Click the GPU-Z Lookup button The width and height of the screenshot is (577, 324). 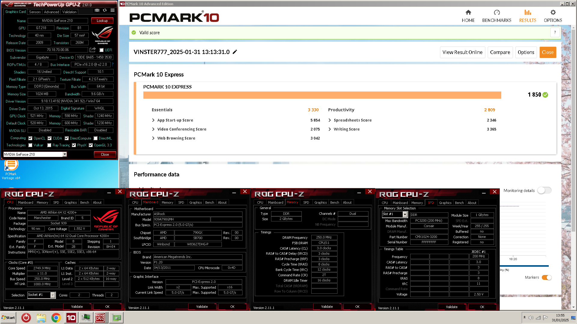tap(102, 21)
